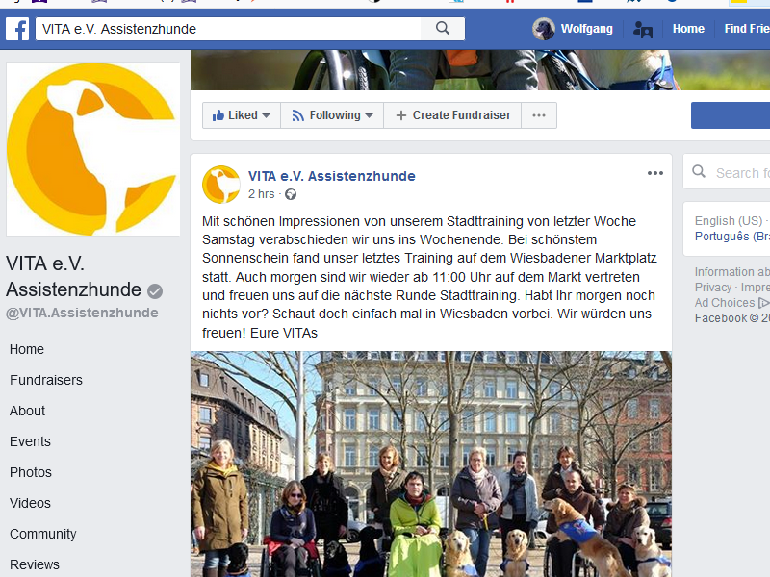Click Create Fundraiser button
The width and height of the screenshot is (770, 577).
[452, 115]
